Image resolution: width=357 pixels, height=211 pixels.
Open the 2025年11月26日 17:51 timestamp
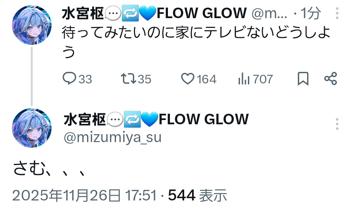(85, 195)
